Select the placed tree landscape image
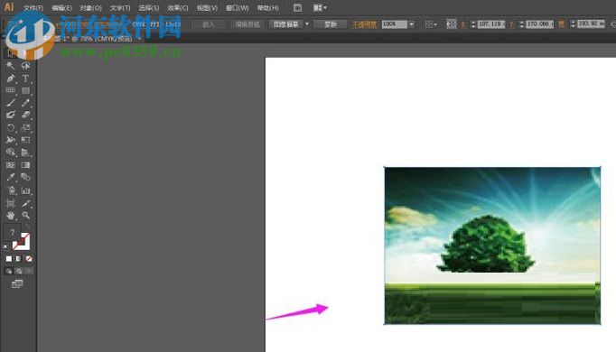The height and width of the screenshot is (352, 616). (x=492, y=245)
